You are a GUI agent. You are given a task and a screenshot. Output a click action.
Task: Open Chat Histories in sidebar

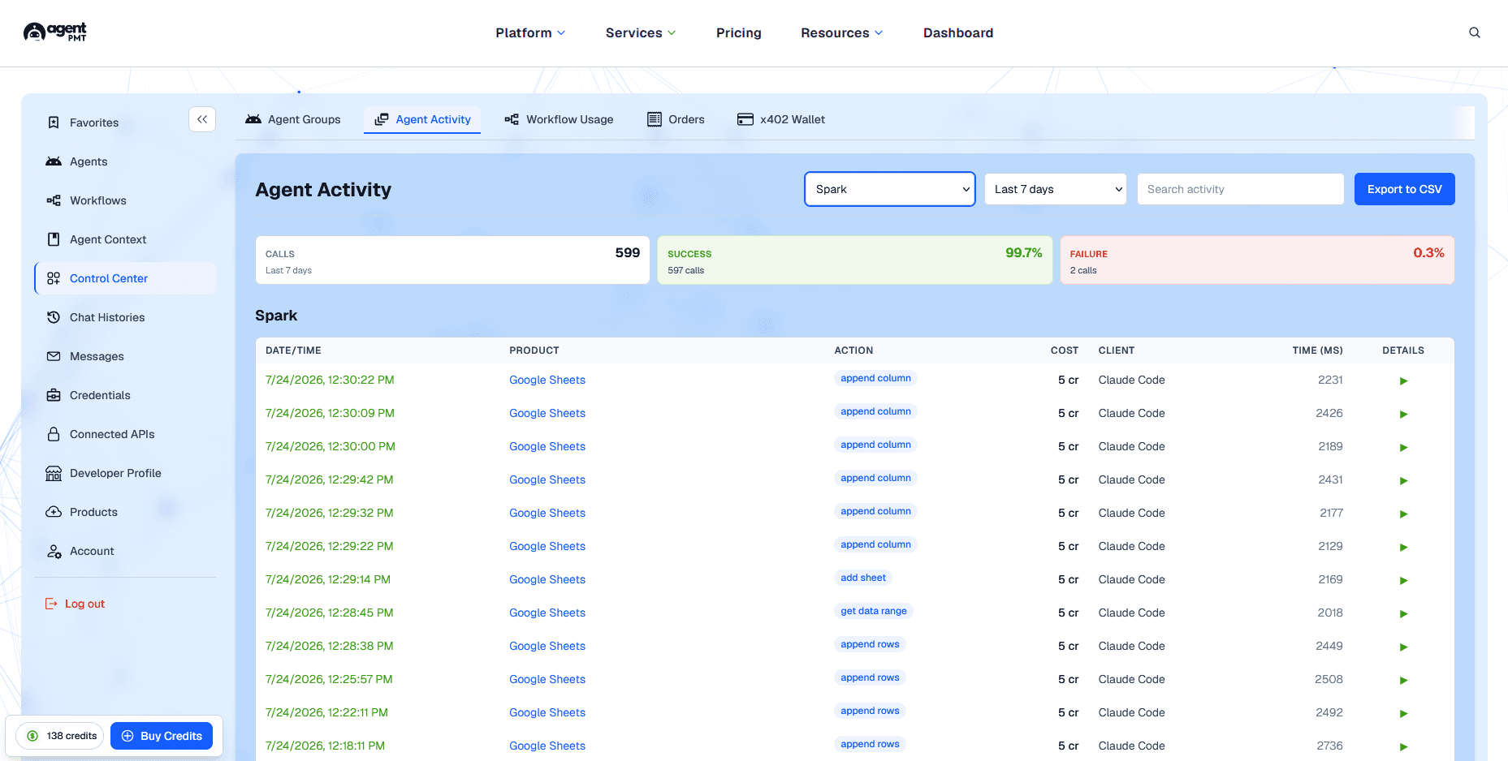(107, 317)
